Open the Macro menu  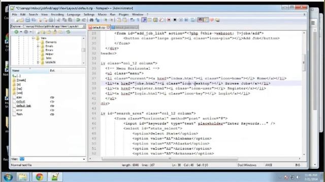[x=102, y=15]
